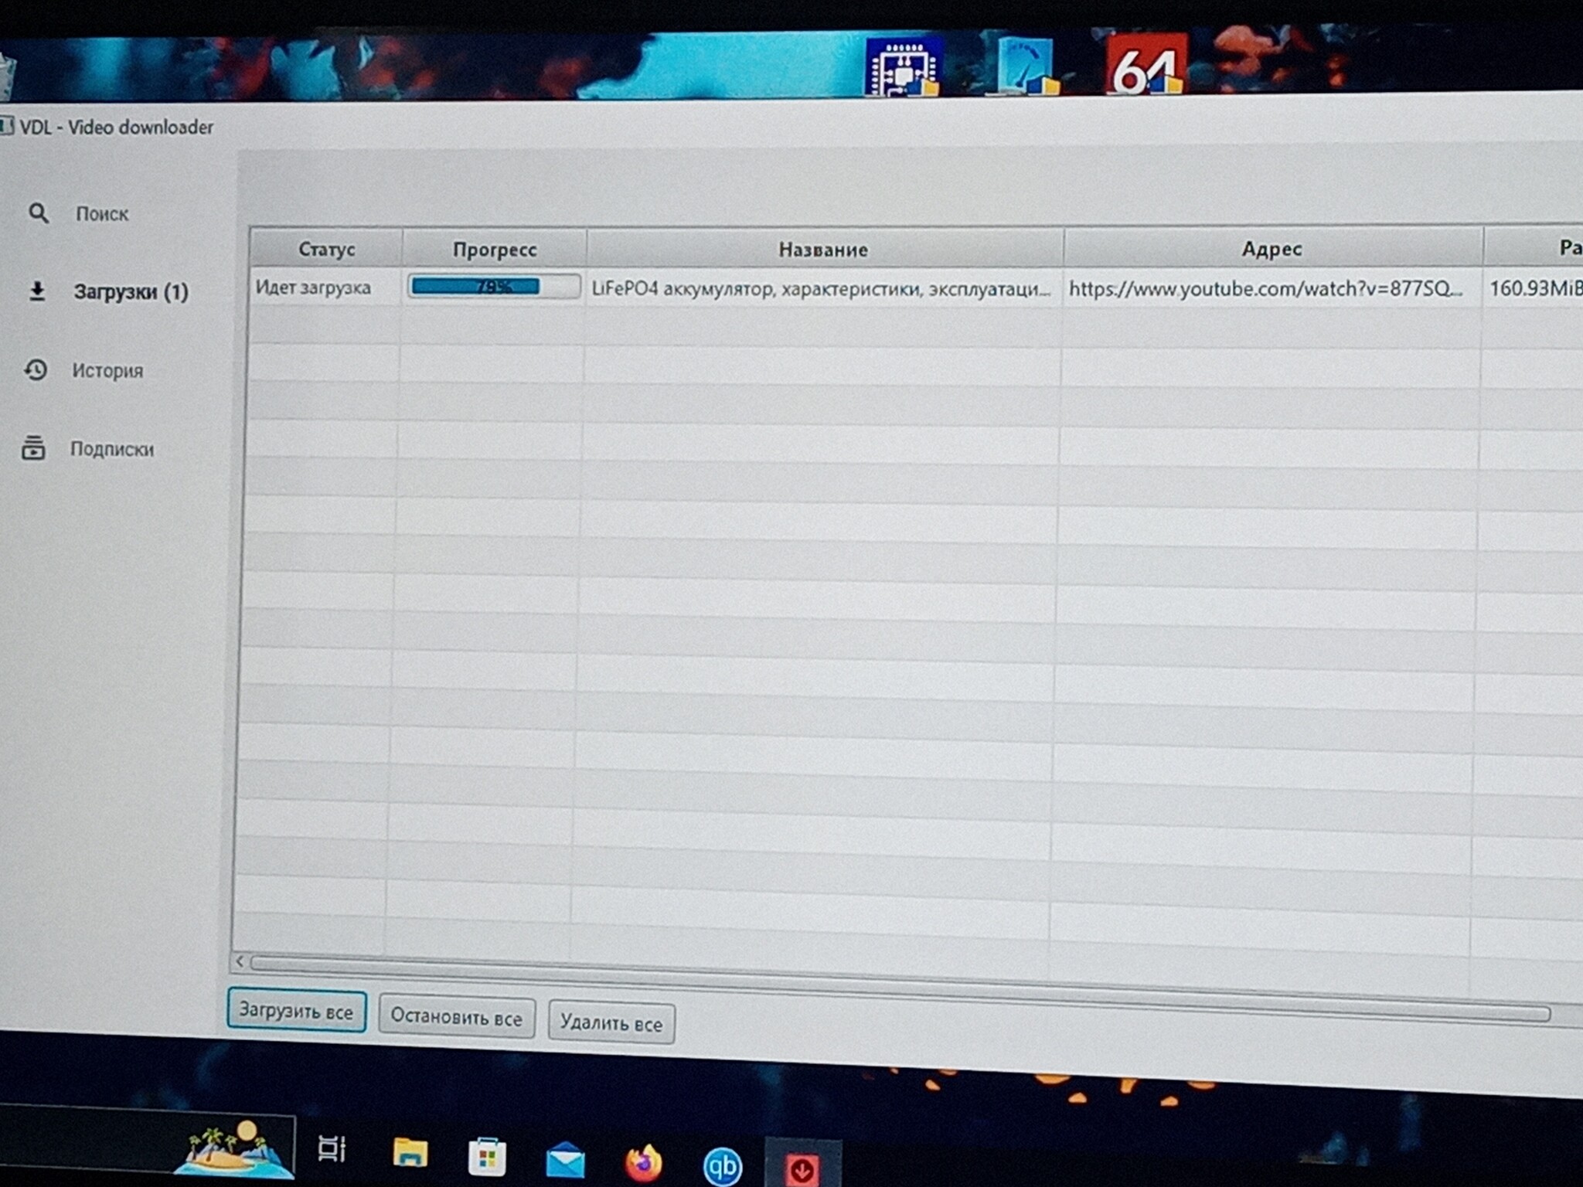Open Microsoft Store from the taskbar
1583x1187 pixels.
point(487,1157)
